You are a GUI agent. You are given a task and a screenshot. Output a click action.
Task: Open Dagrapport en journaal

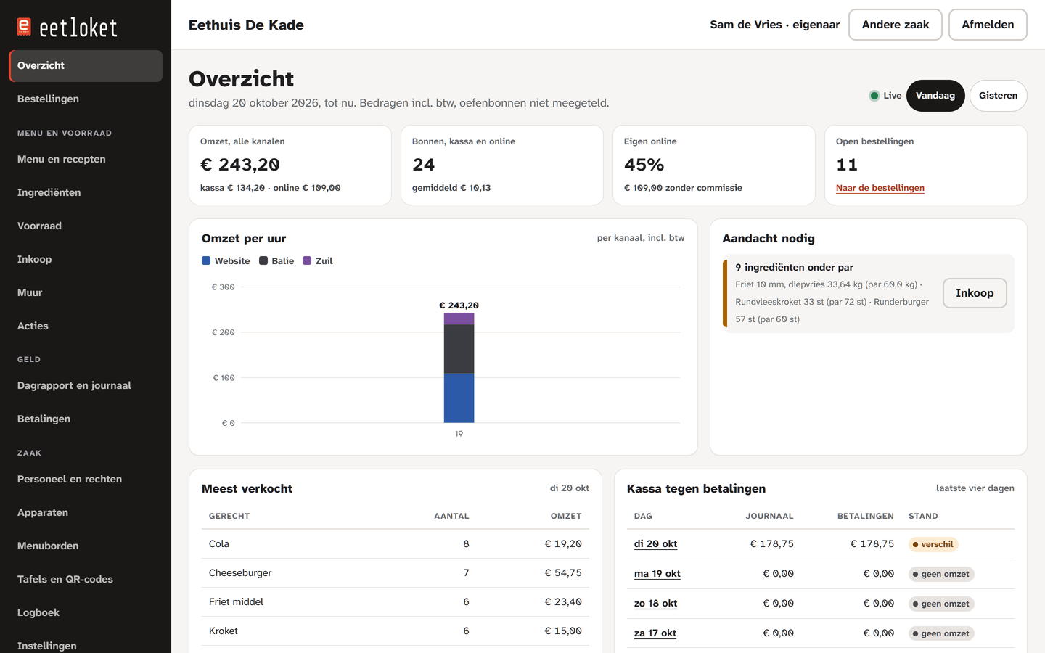(x=86, y=386)
